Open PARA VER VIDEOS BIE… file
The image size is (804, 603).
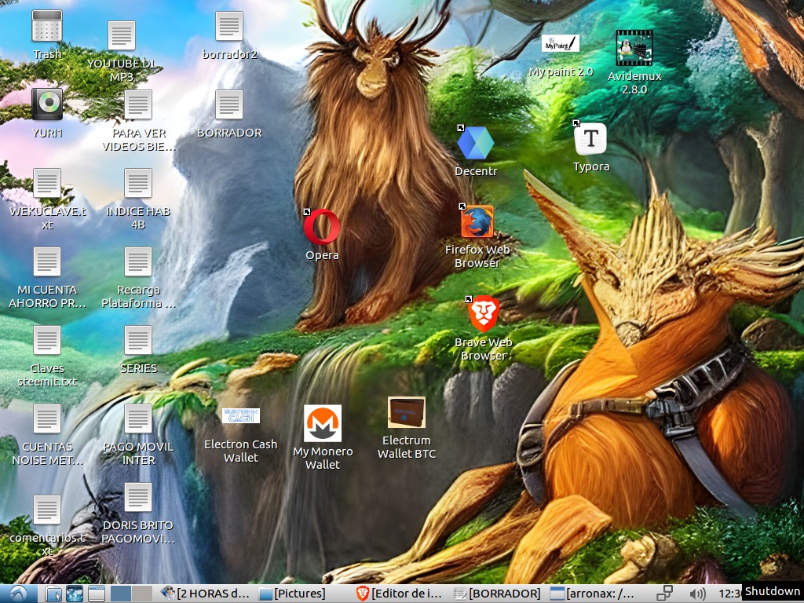point(138,104)
